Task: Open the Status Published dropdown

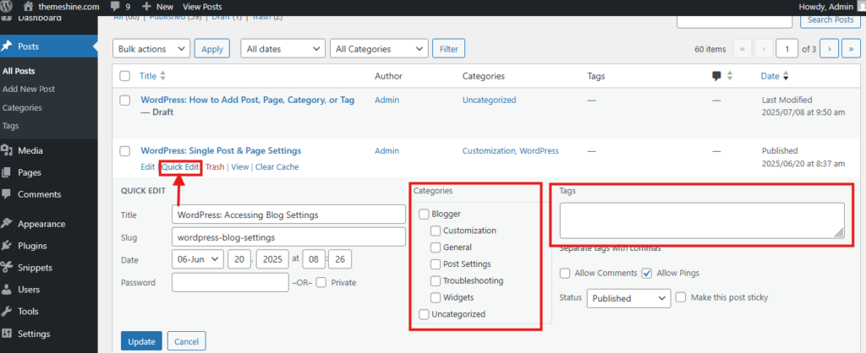Action: (629, 298)
